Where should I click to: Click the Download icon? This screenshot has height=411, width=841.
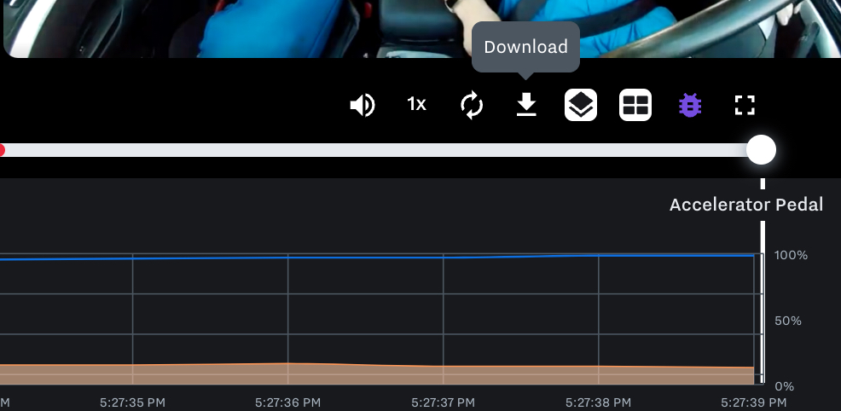coord(526,105)
